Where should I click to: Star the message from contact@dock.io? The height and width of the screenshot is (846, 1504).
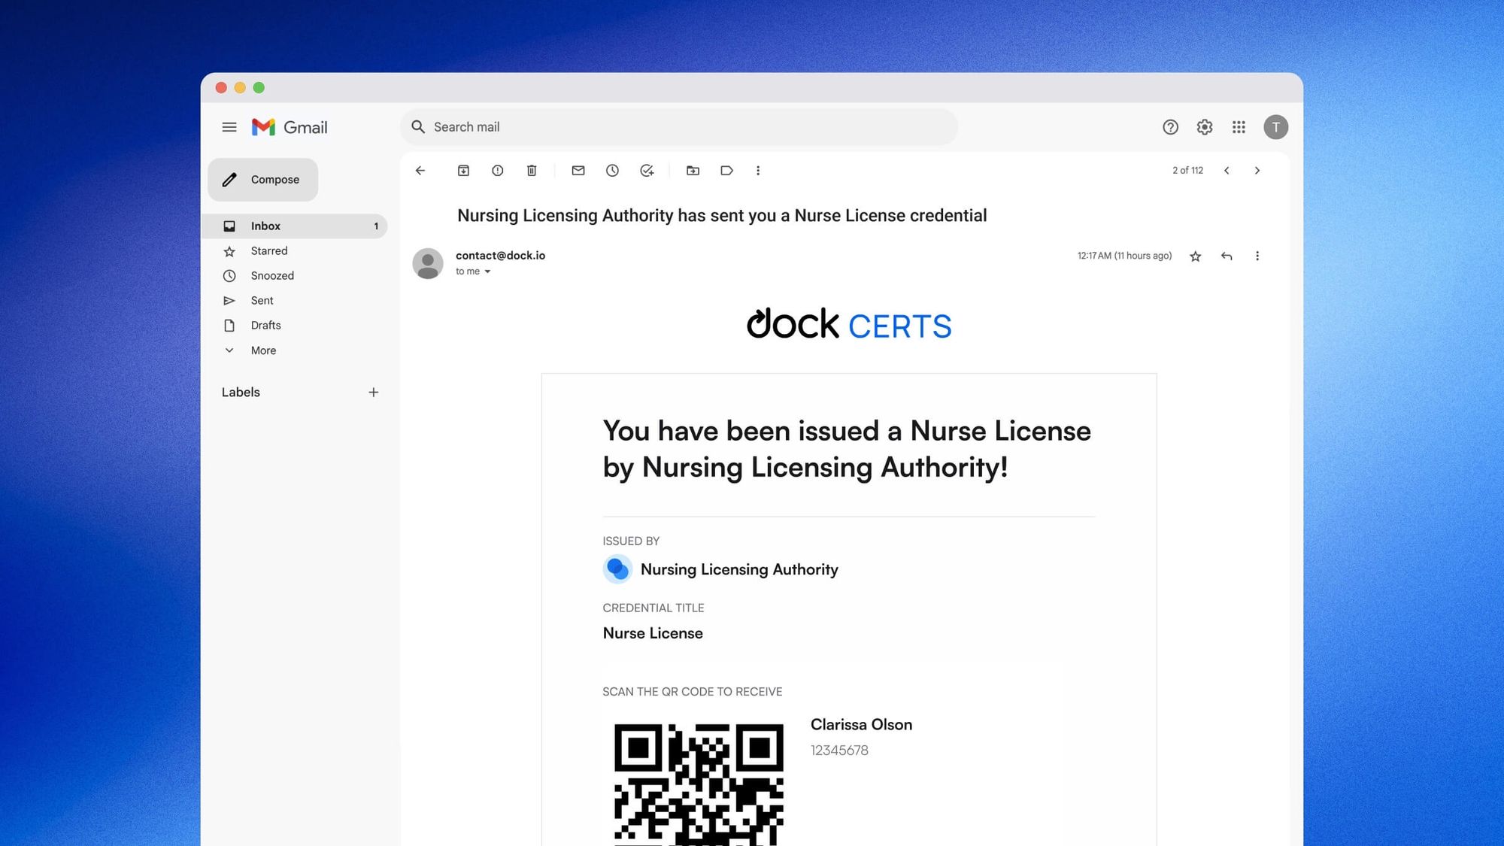(x=1196, y=256)
